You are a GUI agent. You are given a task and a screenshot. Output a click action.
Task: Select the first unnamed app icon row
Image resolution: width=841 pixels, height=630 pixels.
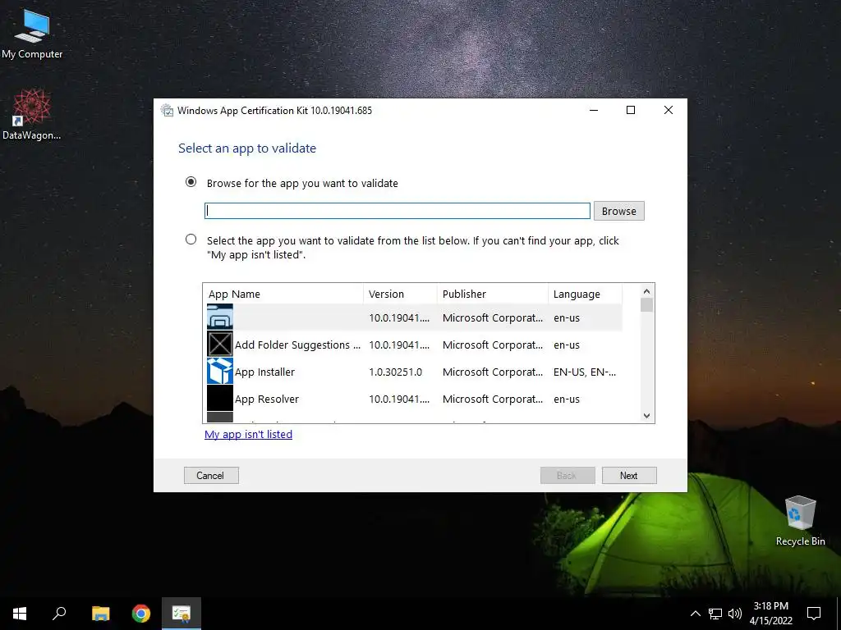point(220,317)
